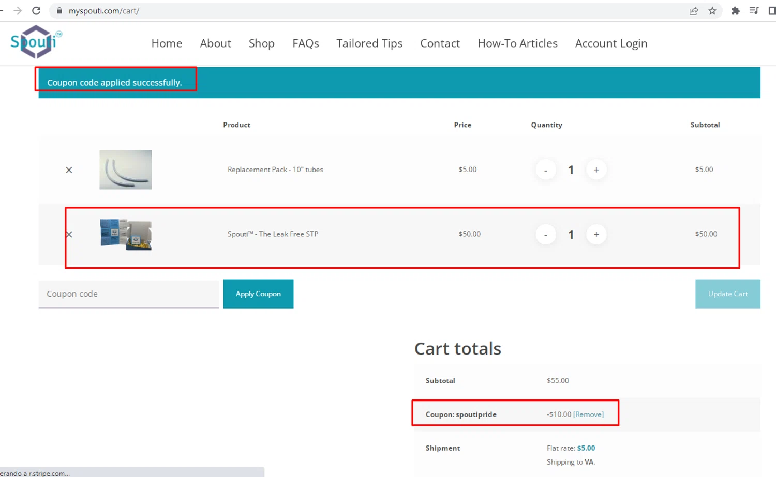Open the About page
Viewport: 776px width, 477px height.
(x=215, y=43)
